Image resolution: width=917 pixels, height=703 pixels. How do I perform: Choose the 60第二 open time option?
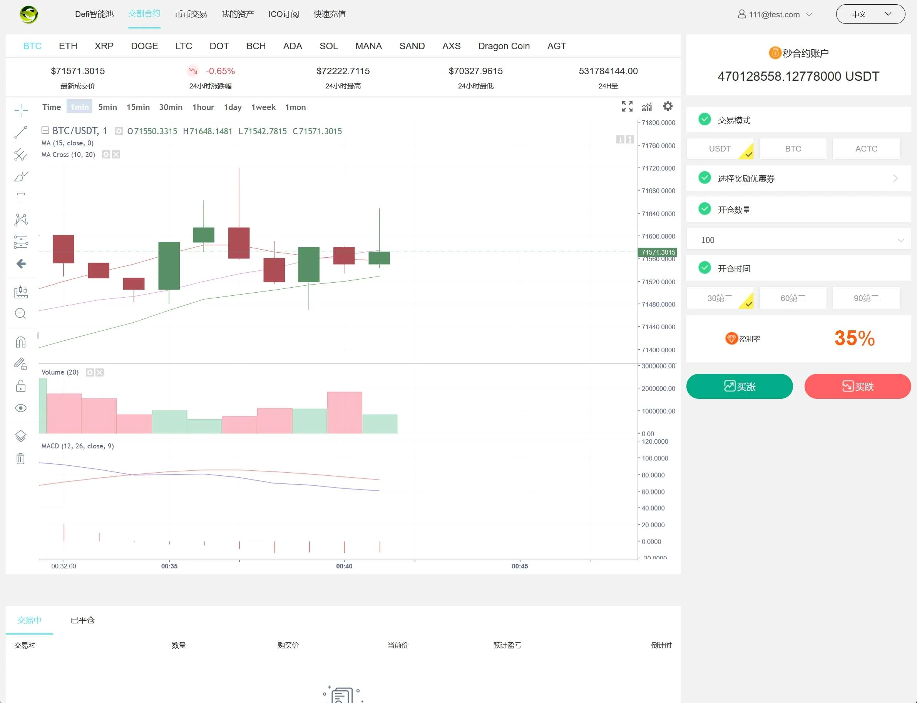click(793, 298)
